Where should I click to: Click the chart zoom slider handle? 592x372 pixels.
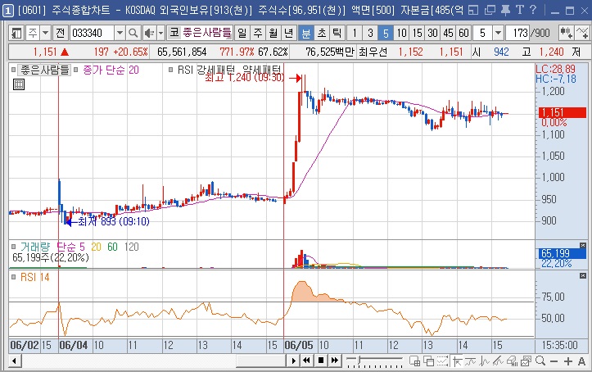[x=359, y=361]
